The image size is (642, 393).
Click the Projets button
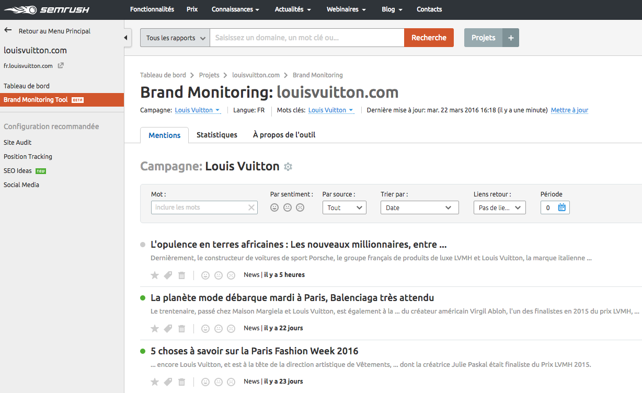coord(484,38)
